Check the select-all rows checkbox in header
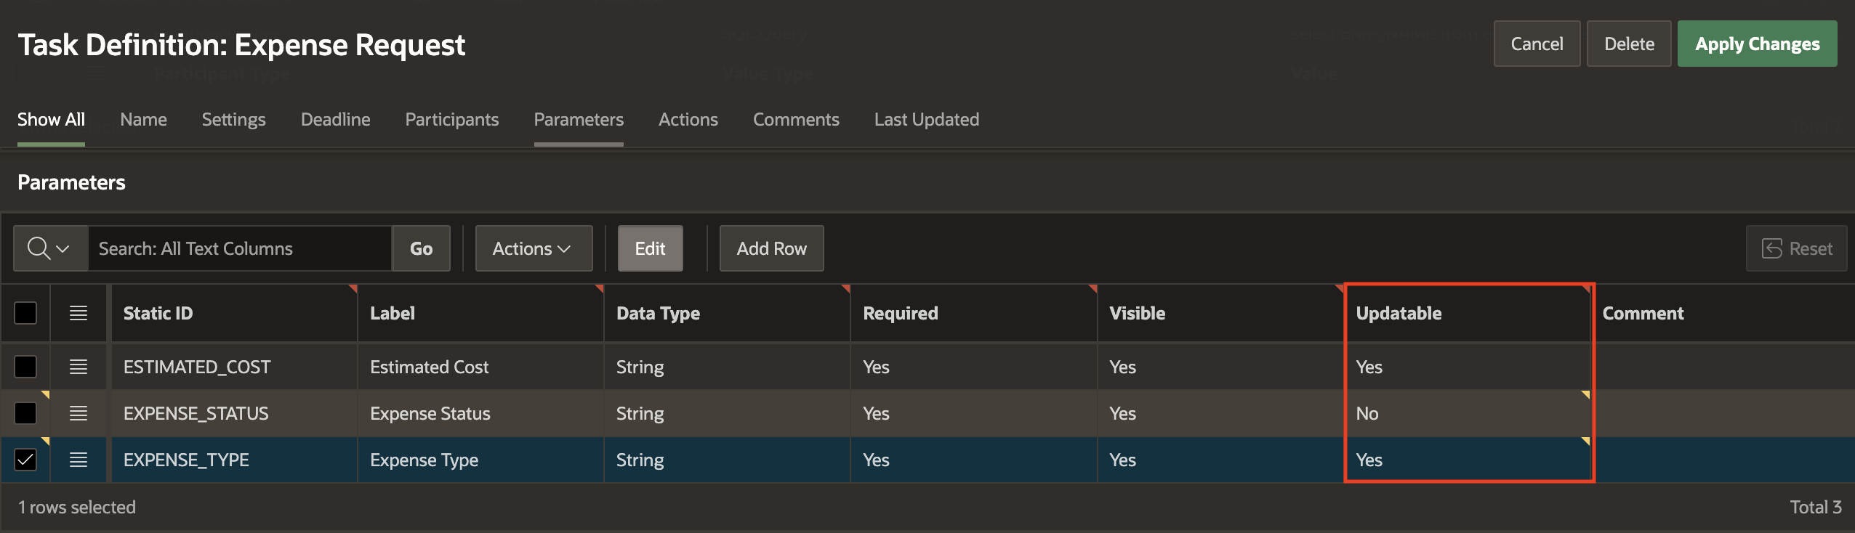The image size is (1855, 533). [25, 313]
